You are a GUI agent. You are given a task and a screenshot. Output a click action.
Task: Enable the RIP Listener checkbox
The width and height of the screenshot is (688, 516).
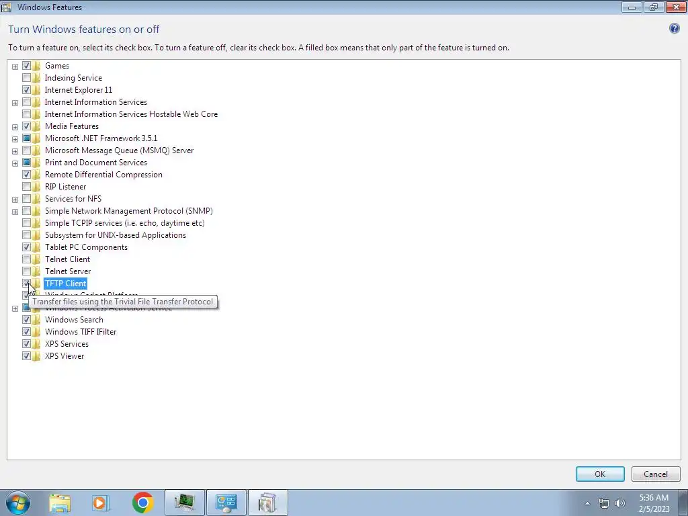pos(26,187)
